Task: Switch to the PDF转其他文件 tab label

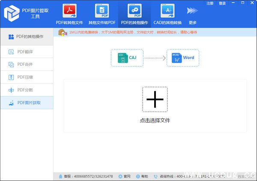Action: (69, 23)
